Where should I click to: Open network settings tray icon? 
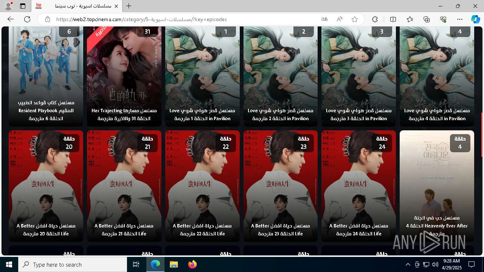point(426,264)
